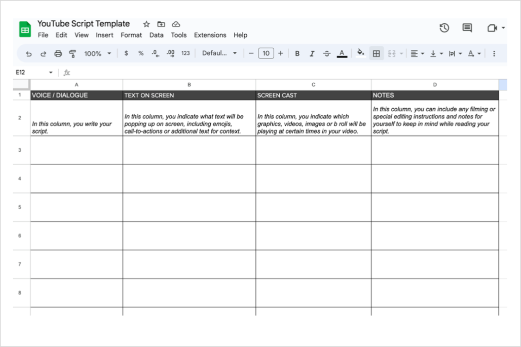
Task: Click the move to folder icon
Action: [x=161, y=24]
